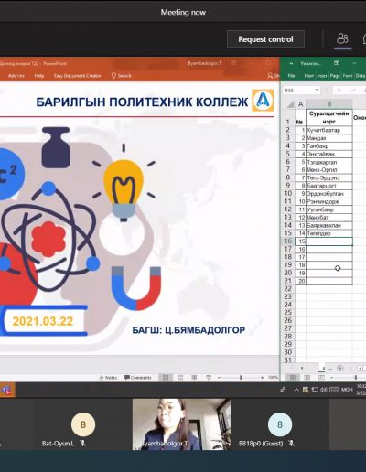
Task: Click the network tray icon
Action: (x=315, y=390)
